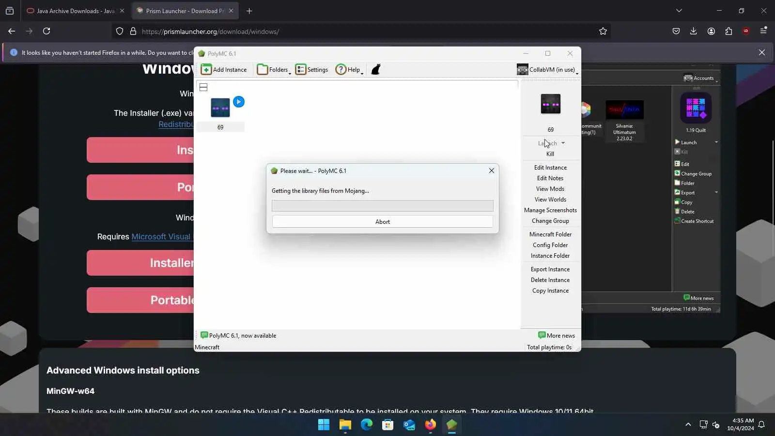Click the cat icon in PolyMC toolbar

(376, 70)
